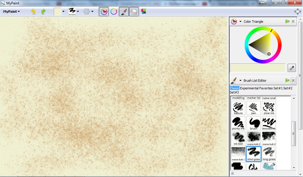The height and width of the screenshot is (177, 303).
Task: Open the brush settings dropdown arrow
Action: pos(92,12)
